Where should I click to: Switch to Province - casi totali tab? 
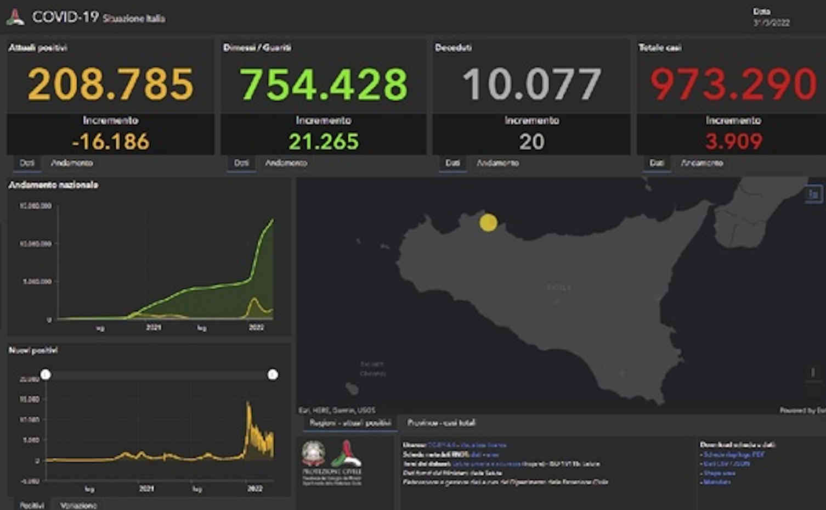(x=441, y=423)
